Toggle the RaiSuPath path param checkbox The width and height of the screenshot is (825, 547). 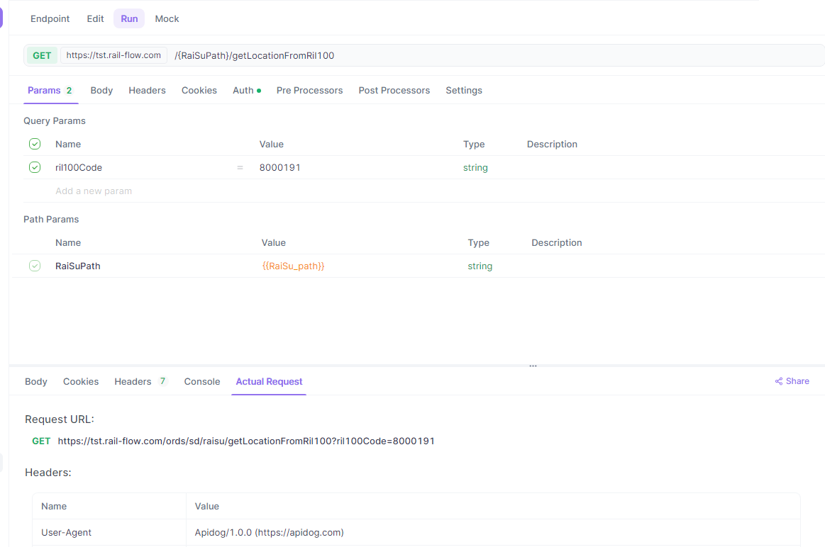(x=35, y=266)
